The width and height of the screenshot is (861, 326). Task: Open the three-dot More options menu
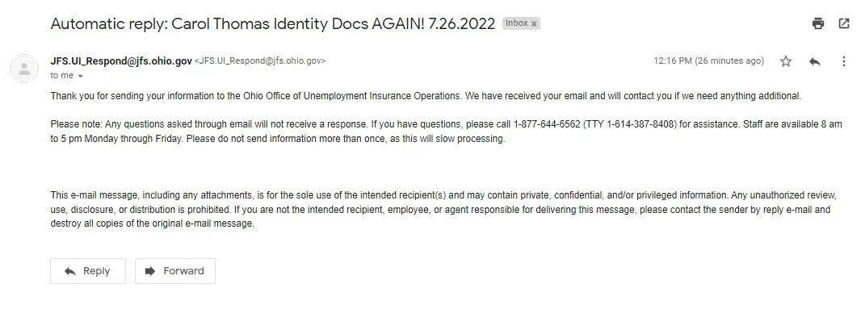tap(844, 61)
